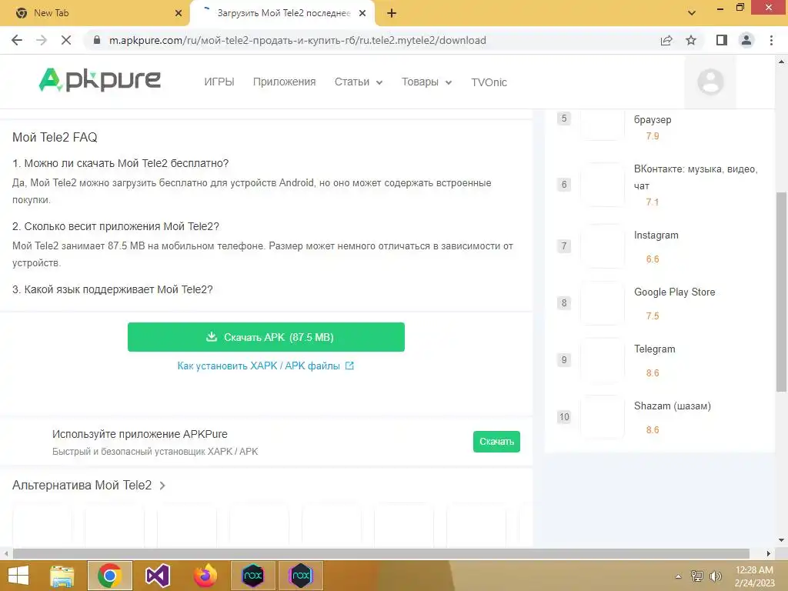Close the New Tab tab
This screenshot has height=591, width=788.
(179, 13)
